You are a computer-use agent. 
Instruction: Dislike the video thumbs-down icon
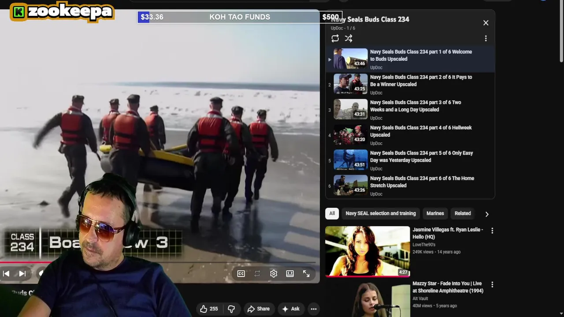231,309
